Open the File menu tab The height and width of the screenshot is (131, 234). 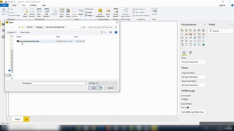pyautogui.click(x=4, y=5)
